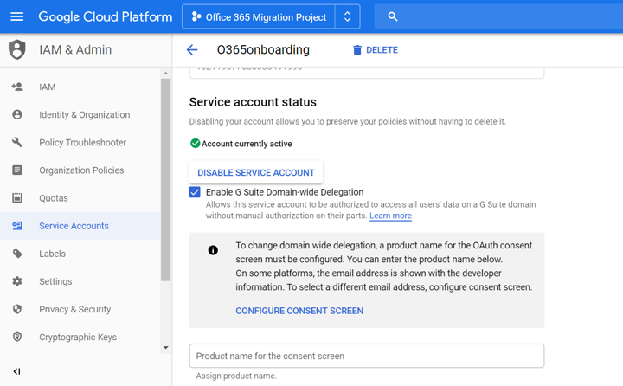Viewport: 623px width, 386px height.
Task: Click the Policy Troubleshooter wrench icon
Action: tap(17, 143)
